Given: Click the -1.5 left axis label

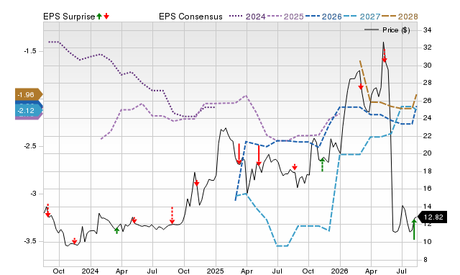Looking at the screenshot, I should coord(30,51).
